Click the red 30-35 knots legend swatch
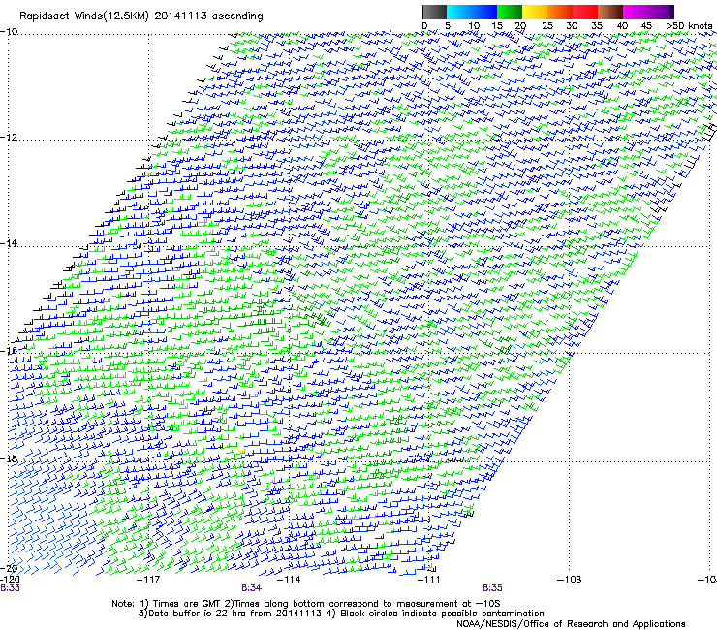This screenshot has width=717, height=630. [x=585, y=12]
